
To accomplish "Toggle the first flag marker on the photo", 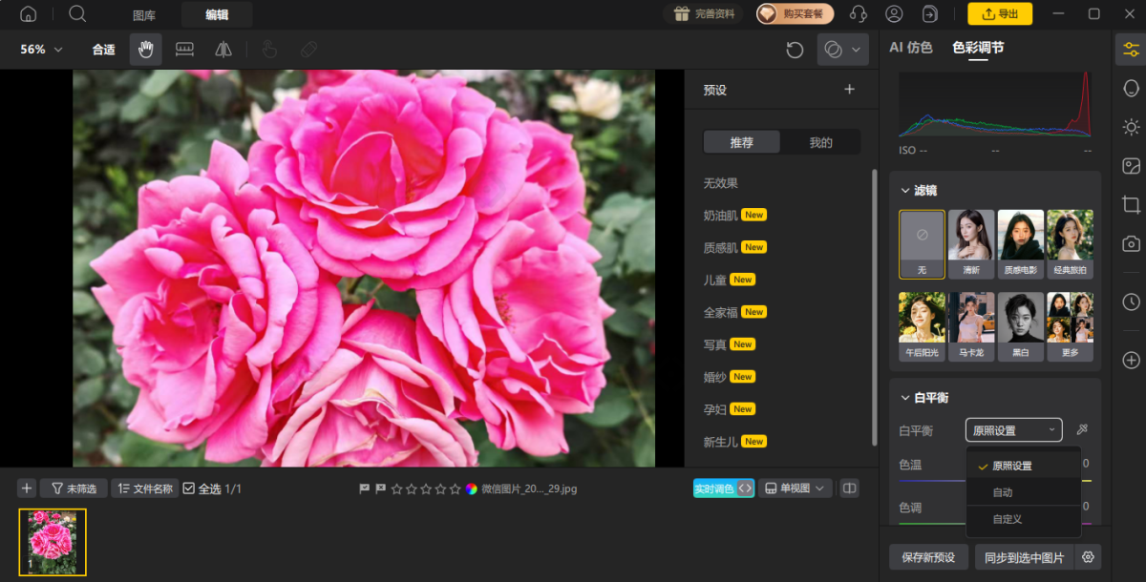I will (x=364, y=488).
